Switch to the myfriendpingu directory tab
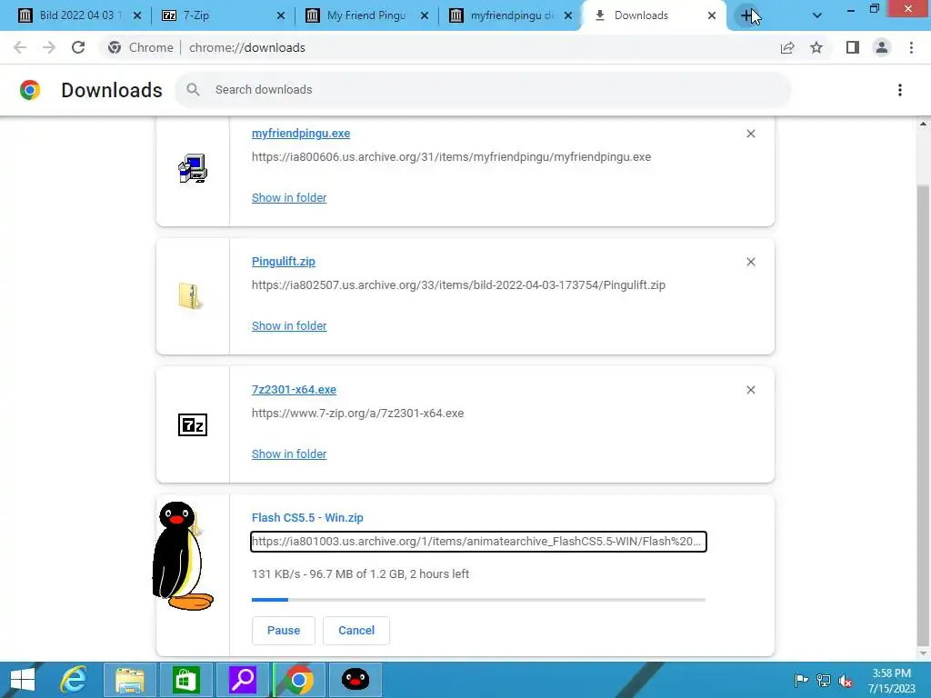 pos(511,15)
